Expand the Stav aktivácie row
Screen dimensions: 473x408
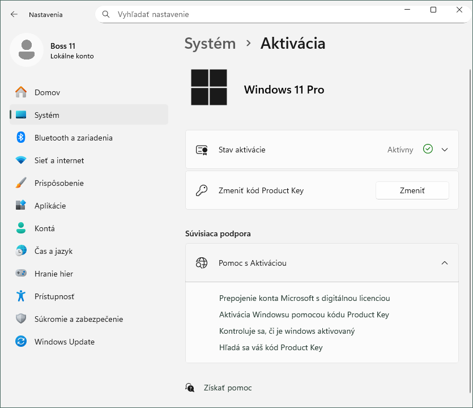445,150
